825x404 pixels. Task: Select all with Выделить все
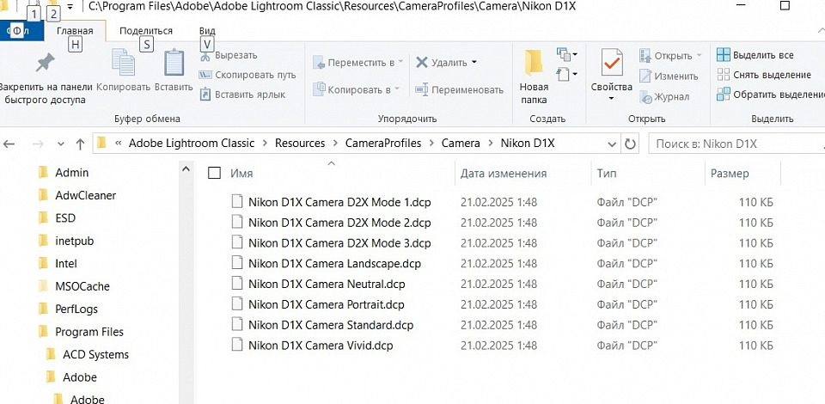click(x=755, y=55)
